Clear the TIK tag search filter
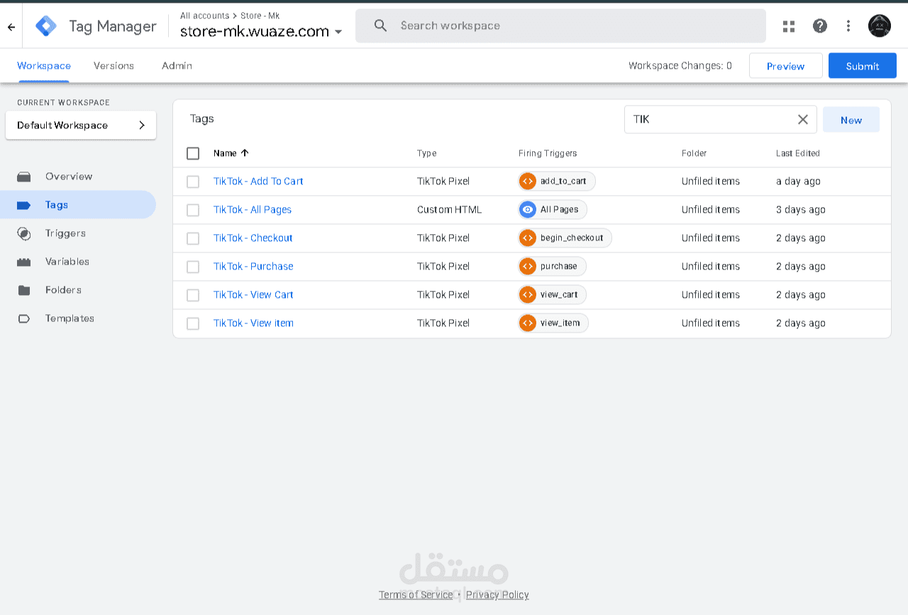Screen dimensions: 908x615 click(x=803, y=119)
